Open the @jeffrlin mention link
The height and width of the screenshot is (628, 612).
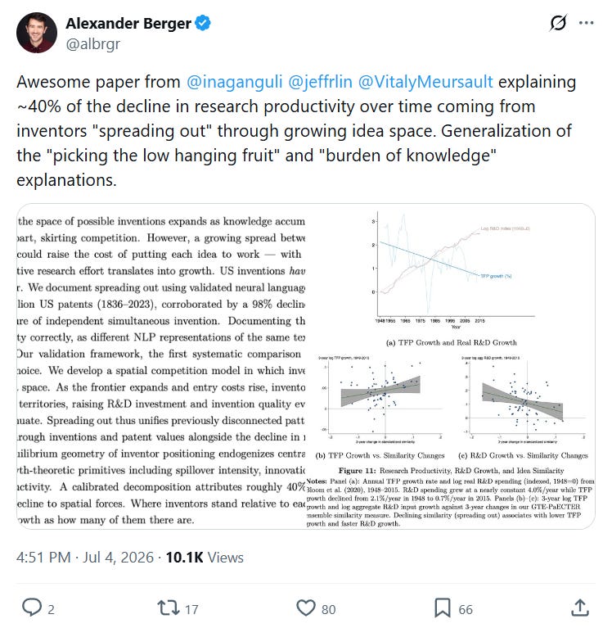point(320,82)
